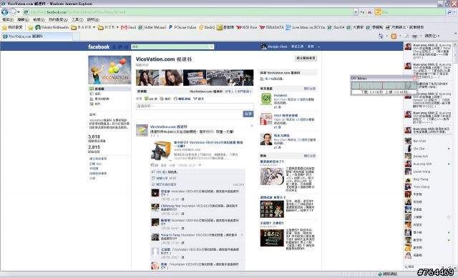
Task: Click the Home icon in command bar
Action: pos(381,36)
